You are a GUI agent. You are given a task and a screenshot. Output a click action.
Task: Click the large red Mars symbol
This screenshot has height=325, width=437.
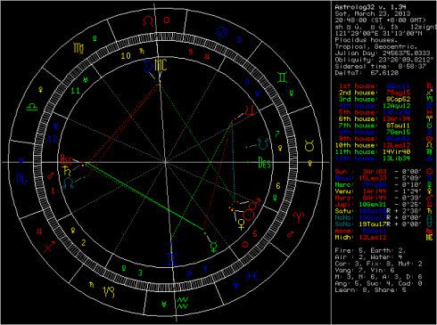[x=251, y=210]
